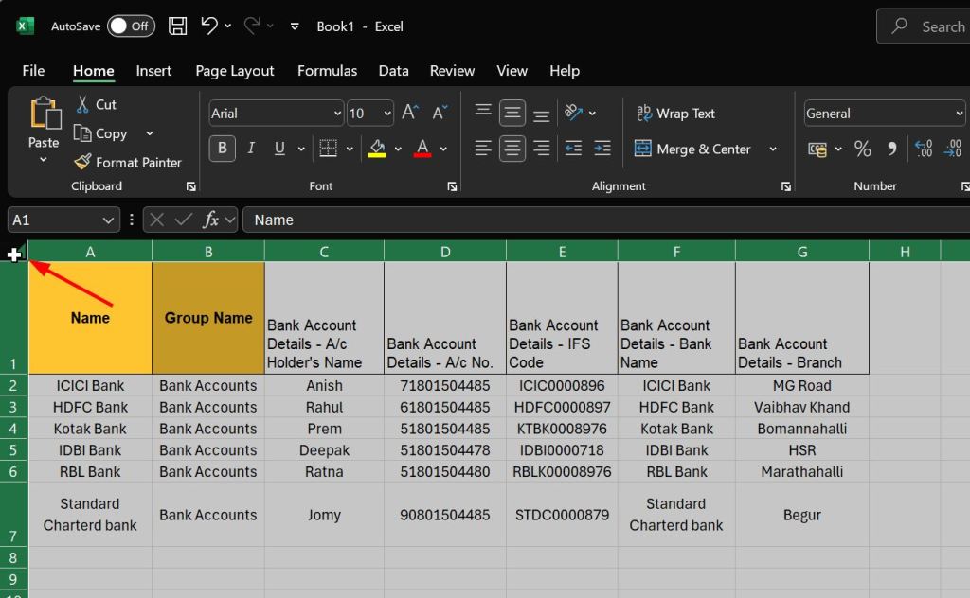
Task: Click the Paste clipboard icon
Action: (x=45, y=113)
